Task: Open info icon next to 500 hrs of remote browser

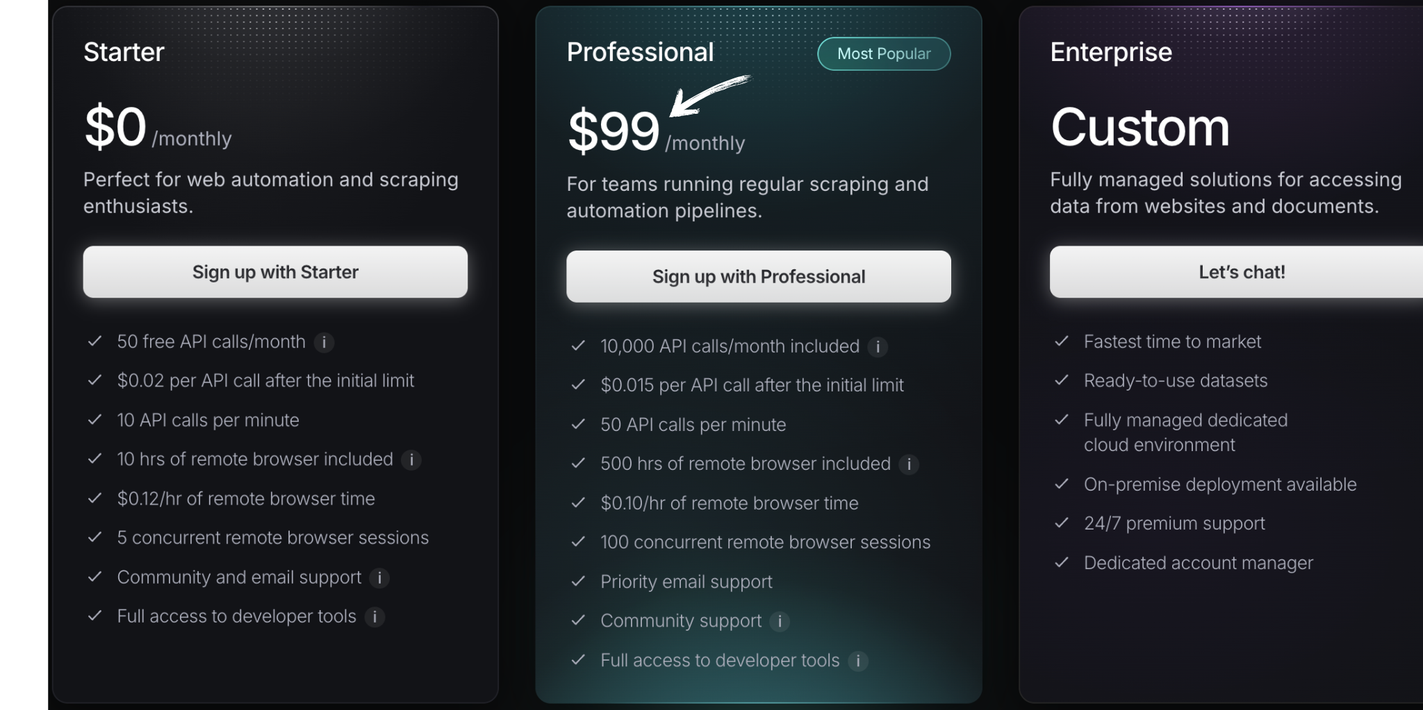Action: [909, 464]
